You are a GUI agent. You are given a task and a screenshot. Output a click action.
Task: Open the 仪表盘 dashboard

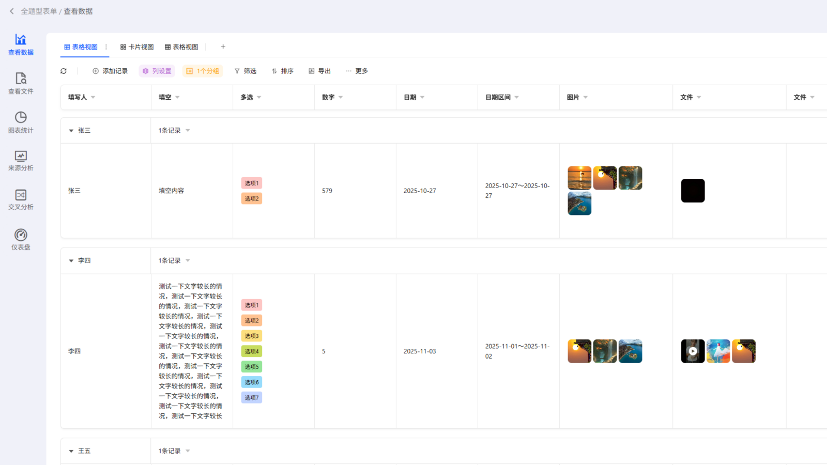pyautogui.click(x=21, y=238)
